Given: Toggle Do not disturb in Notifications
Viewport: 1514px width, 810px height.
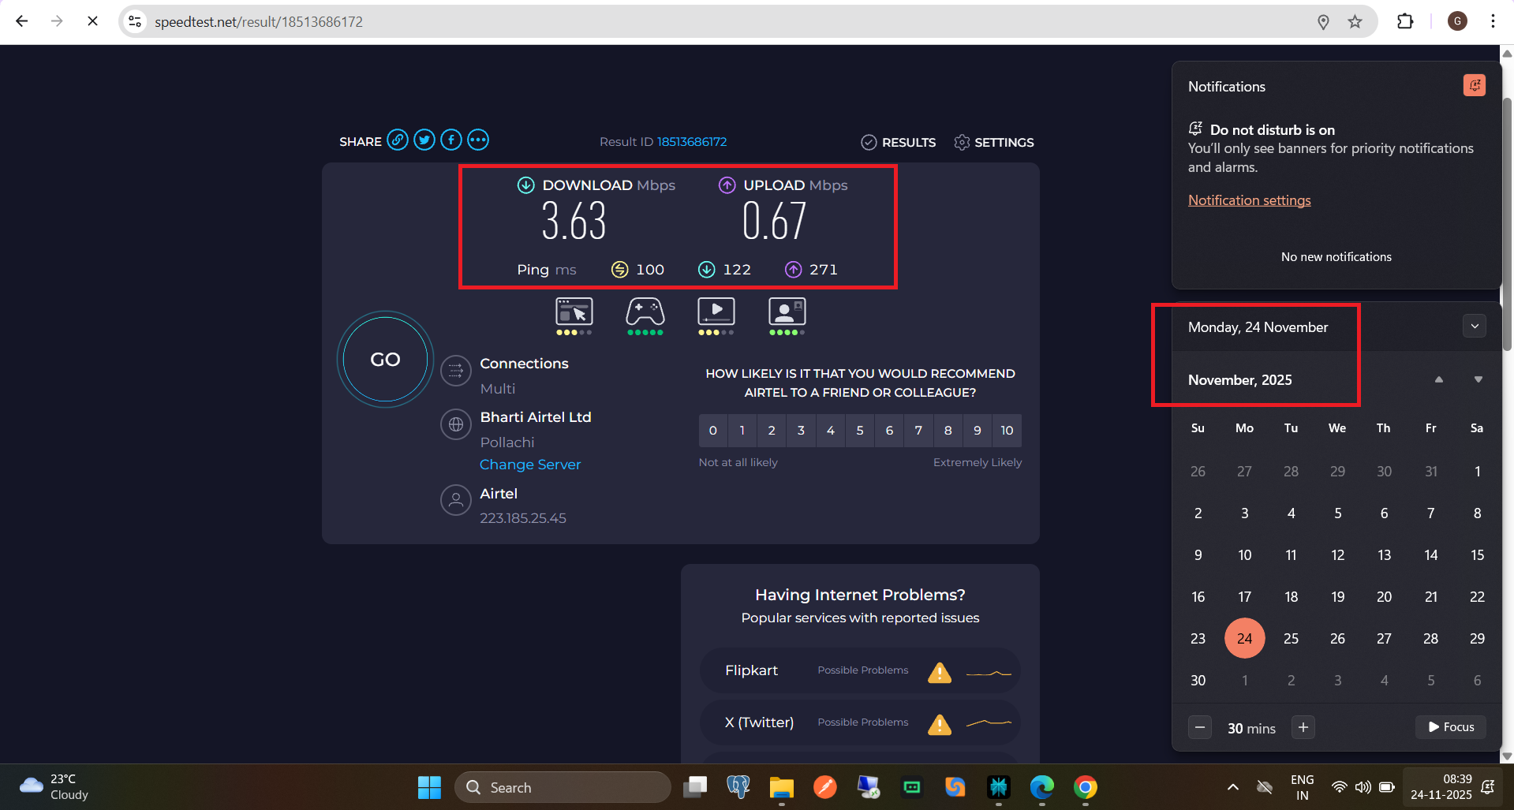Looking at the screenshot, I should [1474, 85].
